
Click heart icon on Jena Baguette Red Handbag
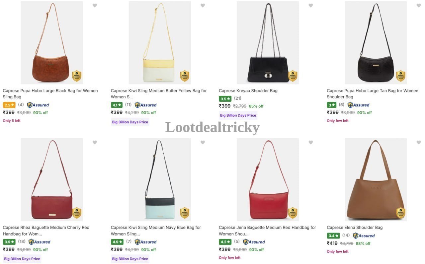(310, 142)
